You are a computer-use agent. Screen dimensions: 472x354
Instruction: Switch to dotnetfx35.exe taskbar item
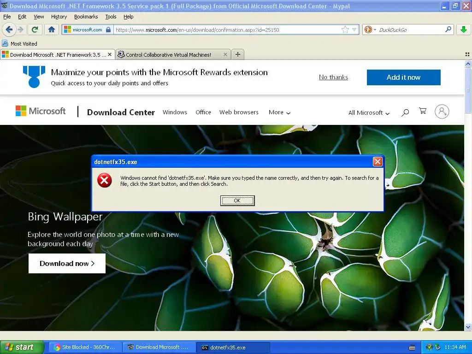pos(233,347)
